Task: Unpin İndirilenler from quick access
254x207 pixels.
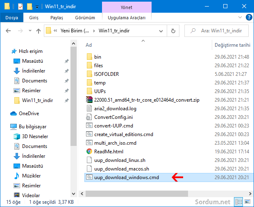Action: tap(67, 71)
